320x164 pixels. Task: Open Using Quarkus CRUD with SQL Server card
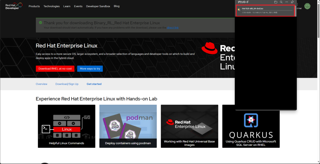coord(251,126)
